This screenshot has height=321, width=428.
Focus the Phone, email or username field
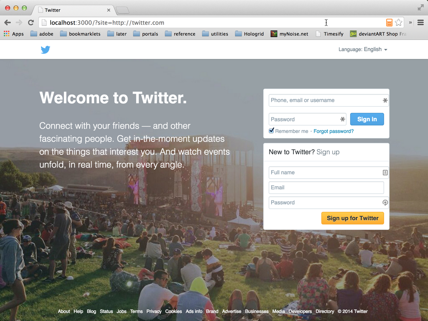[329, 100]
